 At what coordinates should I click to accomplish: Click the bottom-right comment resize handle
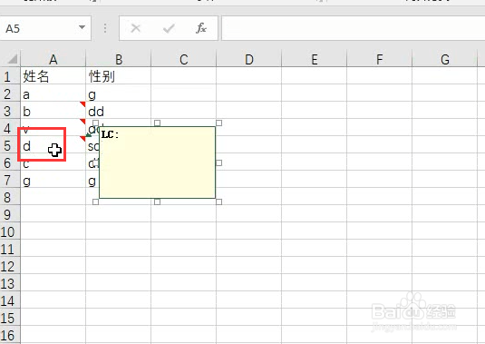click(x=218, y=201)
